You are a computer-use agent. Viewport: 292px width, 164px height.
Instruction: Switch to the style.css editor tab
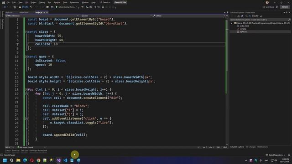9,12
